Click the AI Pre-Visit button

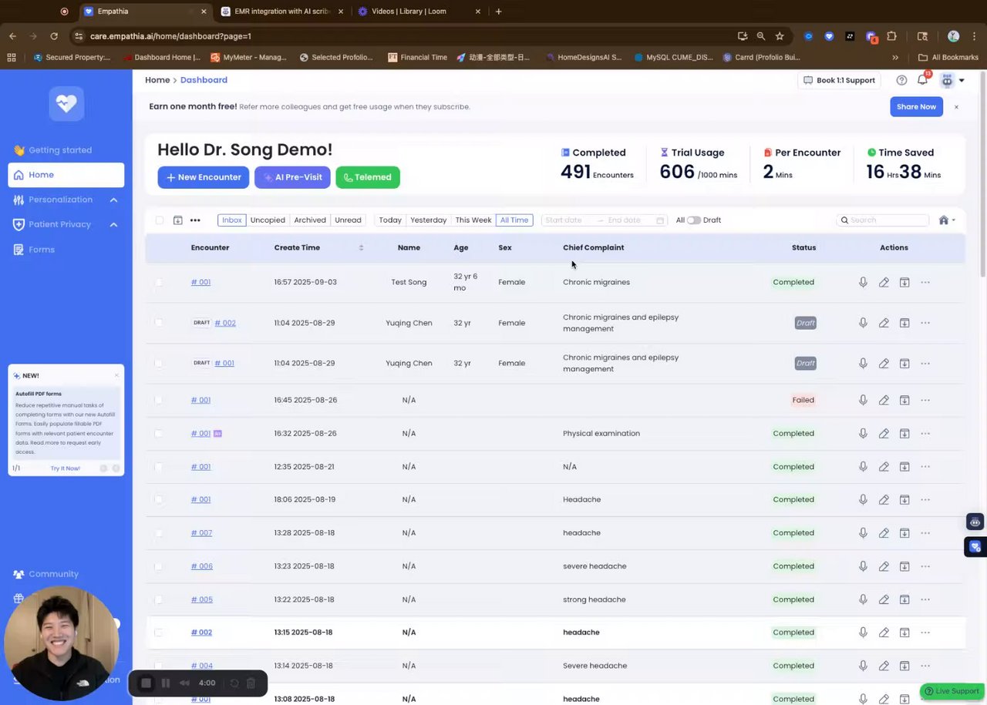(x=292, y=177)
